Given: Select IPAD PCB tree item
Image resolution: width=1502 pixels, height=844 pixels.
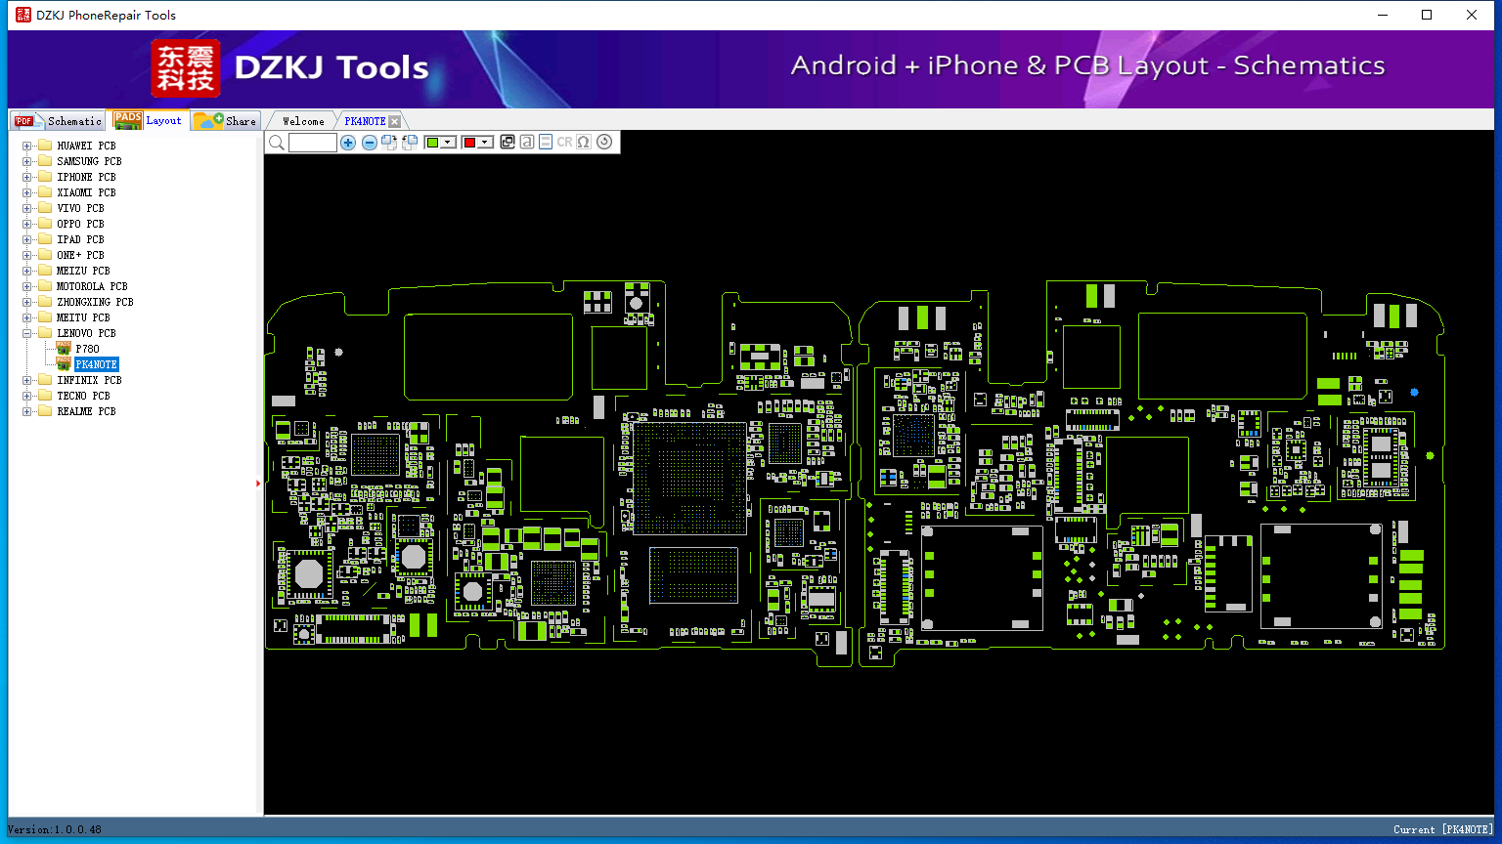Looking at the screenshot, I should [x=80, y=239].
